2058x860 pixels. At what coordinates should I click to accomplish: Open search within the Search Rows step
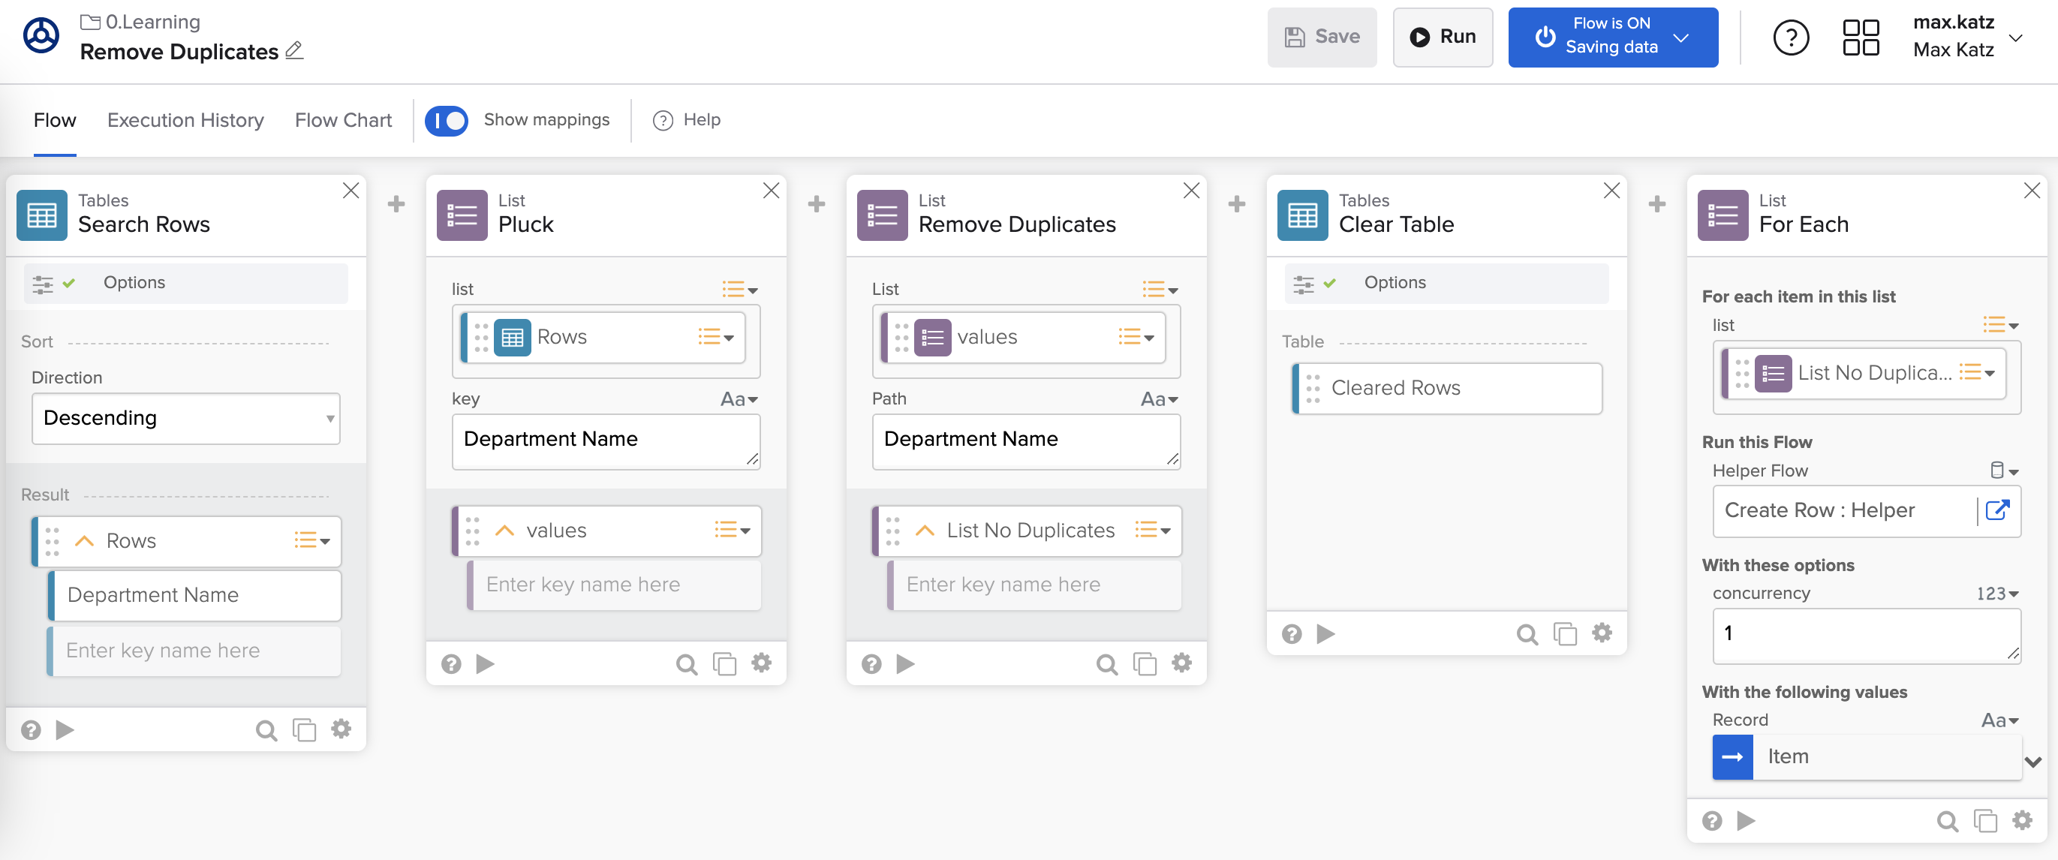click(265, 729)
